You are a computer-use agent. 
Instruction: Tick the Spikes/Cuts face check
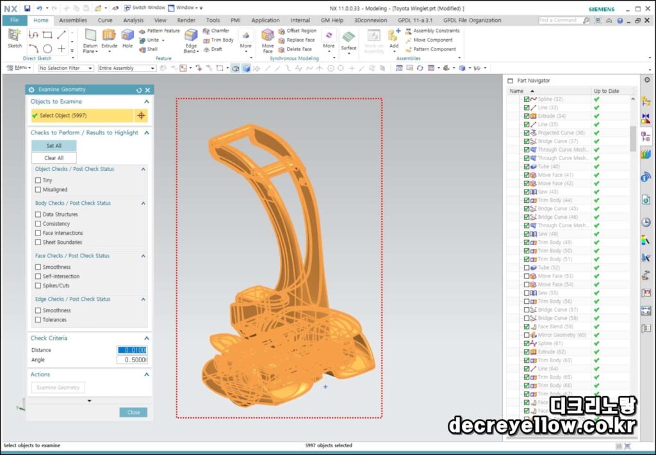pyautogui.click(x=38, y=286)
